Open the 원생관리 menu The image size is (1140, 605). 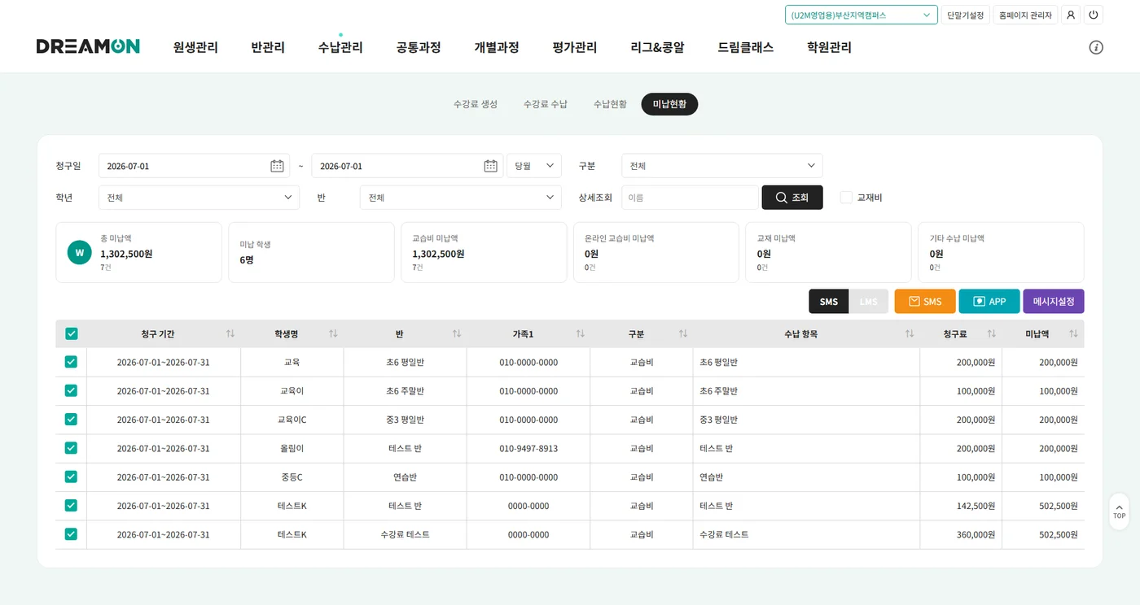point(195,47)
